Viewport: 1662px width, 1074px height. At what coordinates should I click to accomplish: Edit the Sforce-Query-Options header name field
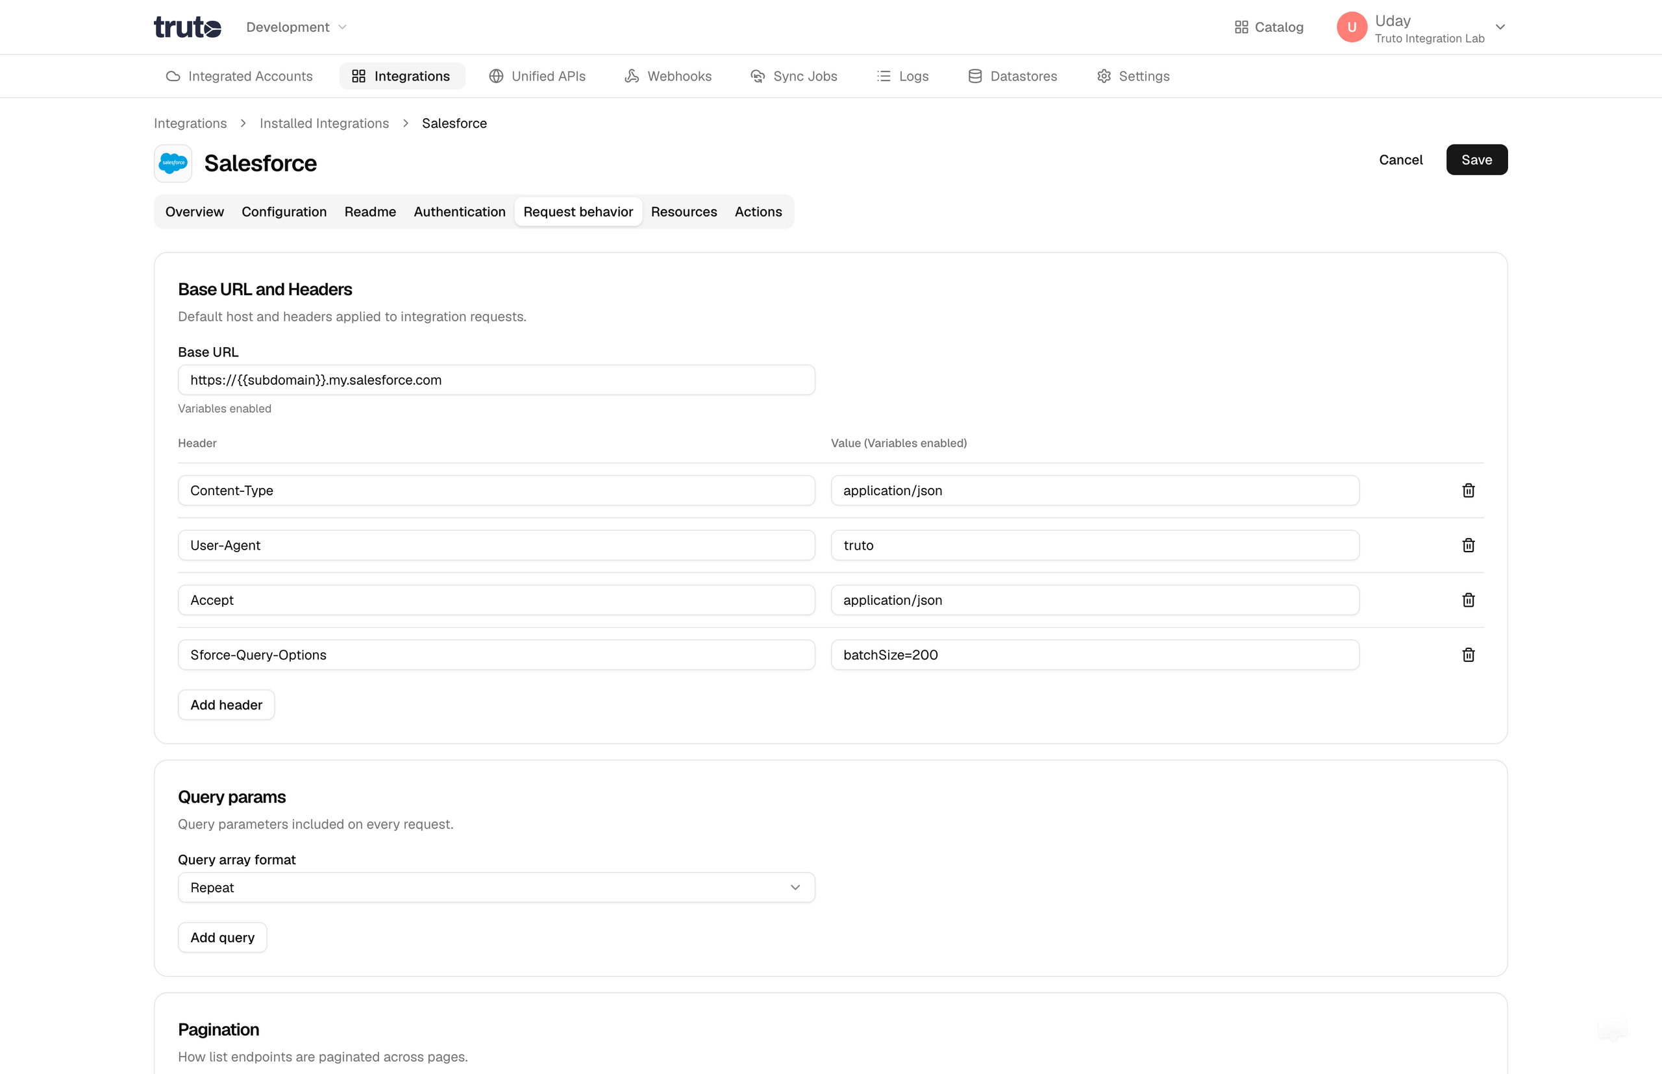point(497,655)
